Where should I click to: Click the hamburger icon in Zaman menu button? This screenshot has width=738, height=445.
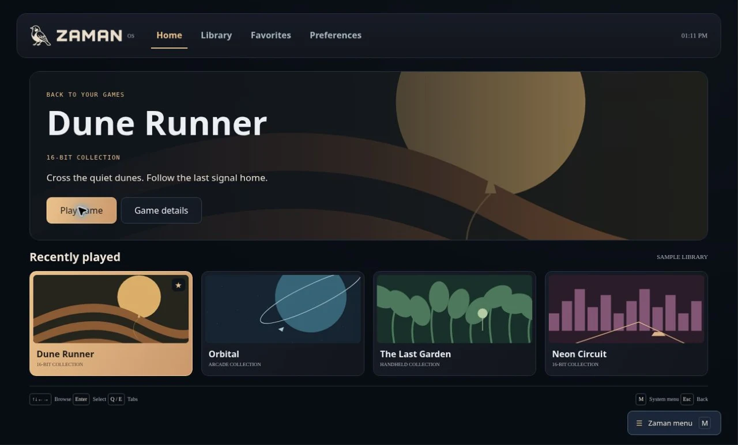(x=639, y=423)
